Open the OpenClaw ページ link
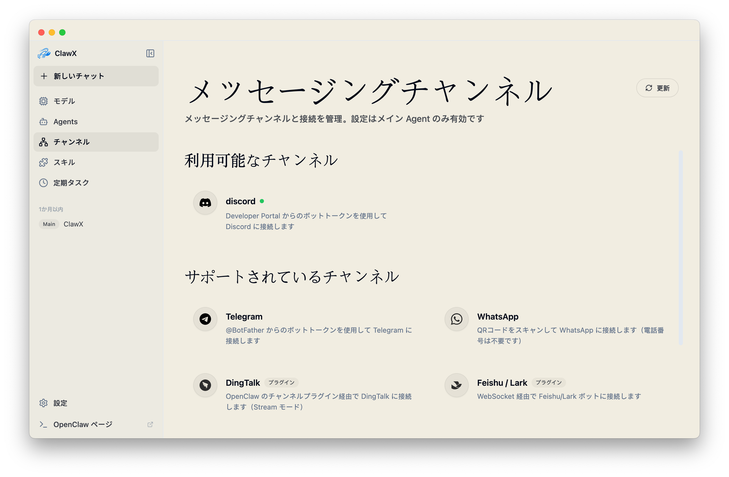Screen dimensions: 729x477 (x=83, y=424)
